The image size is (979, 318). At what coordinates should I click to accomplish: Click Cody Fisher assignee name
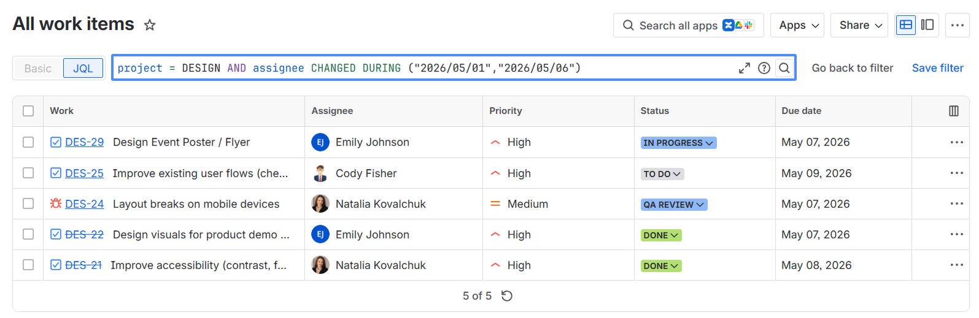366,173
